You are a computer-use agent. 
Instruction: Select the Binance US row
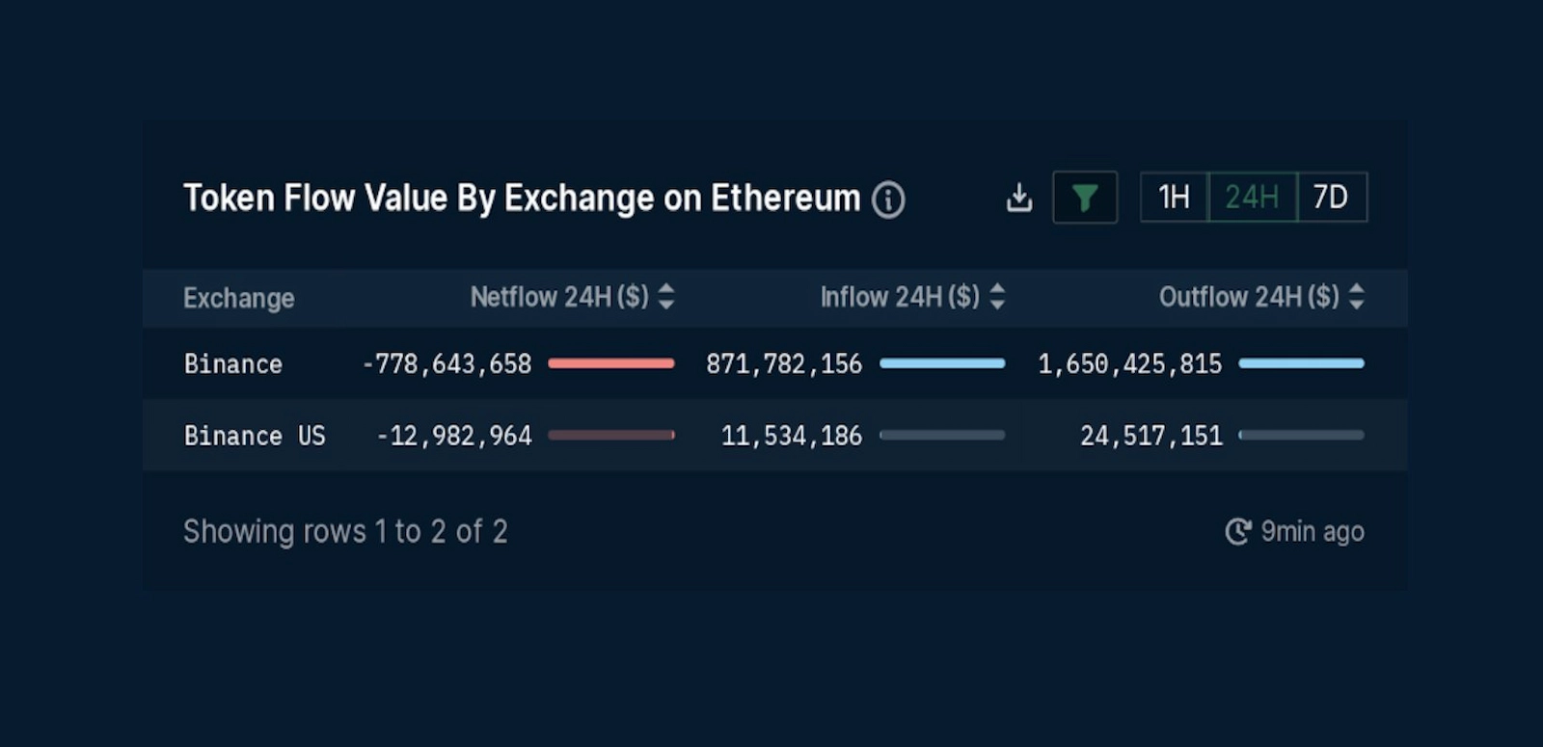click(255, 435)
